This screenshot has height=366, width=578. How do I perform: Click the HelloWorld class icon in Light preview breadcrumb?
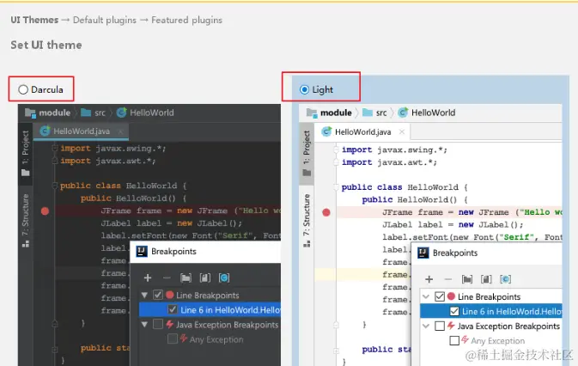tap(403, 113)
